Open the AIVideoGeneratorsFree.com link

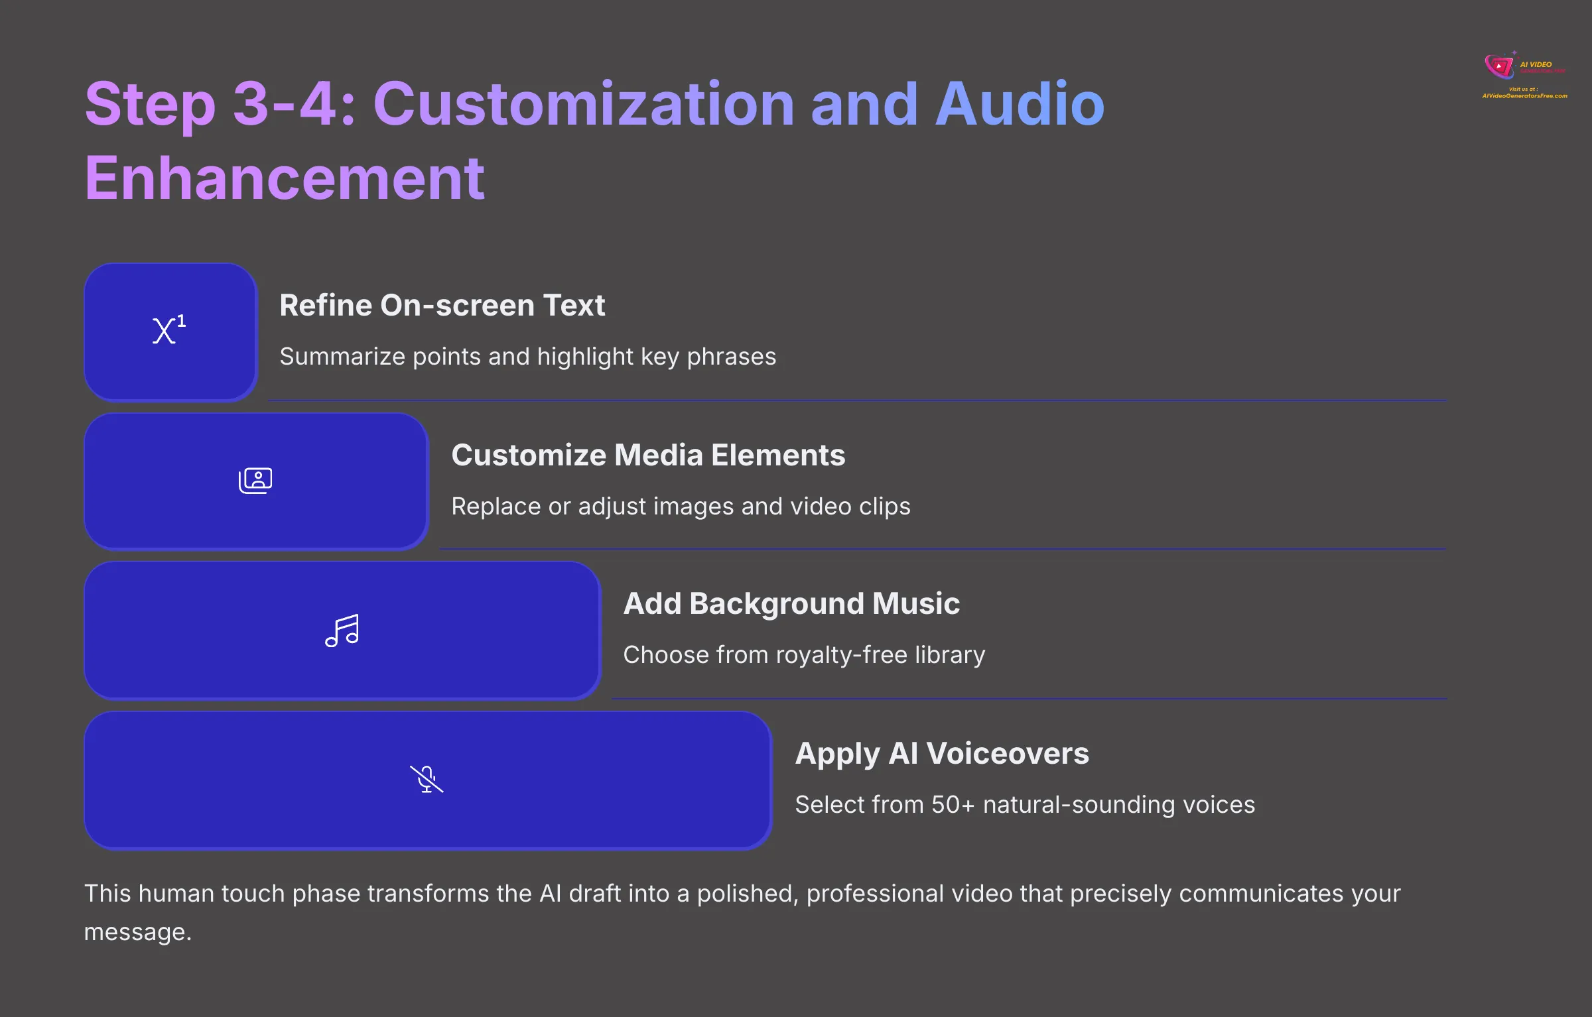click(x=1524, y=96)
